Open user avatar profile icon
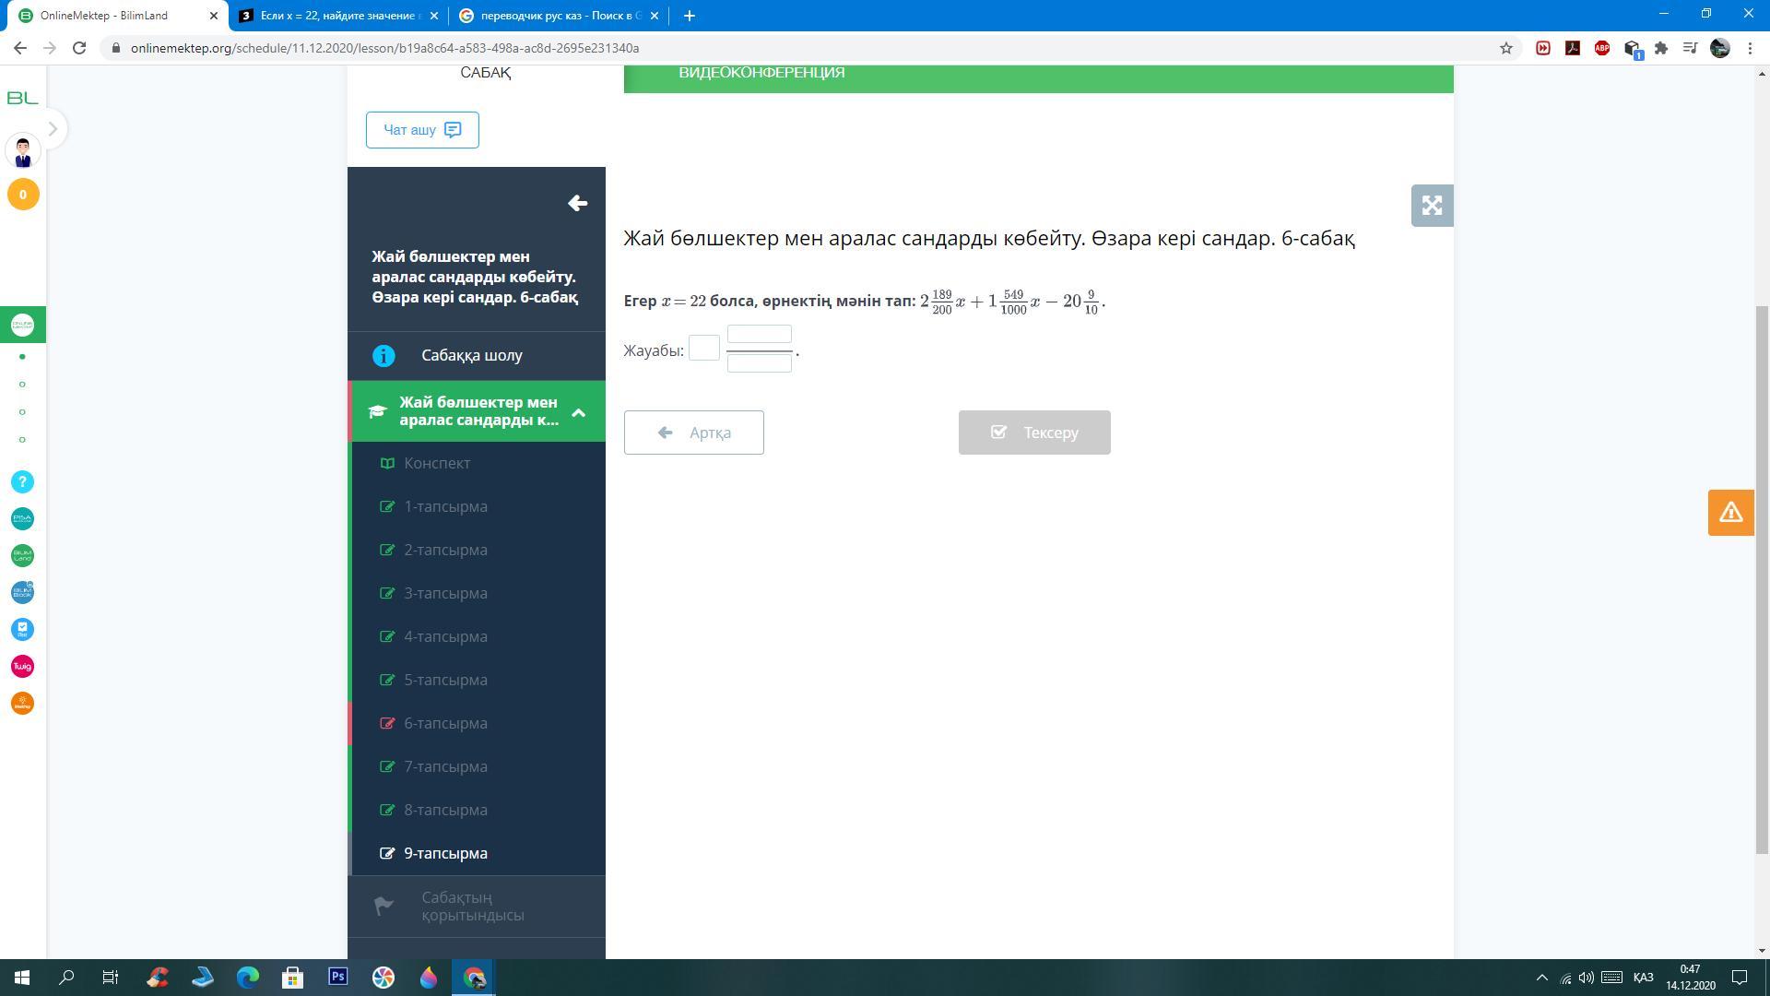Screen dimensions: 1770x996 (23, 151)
